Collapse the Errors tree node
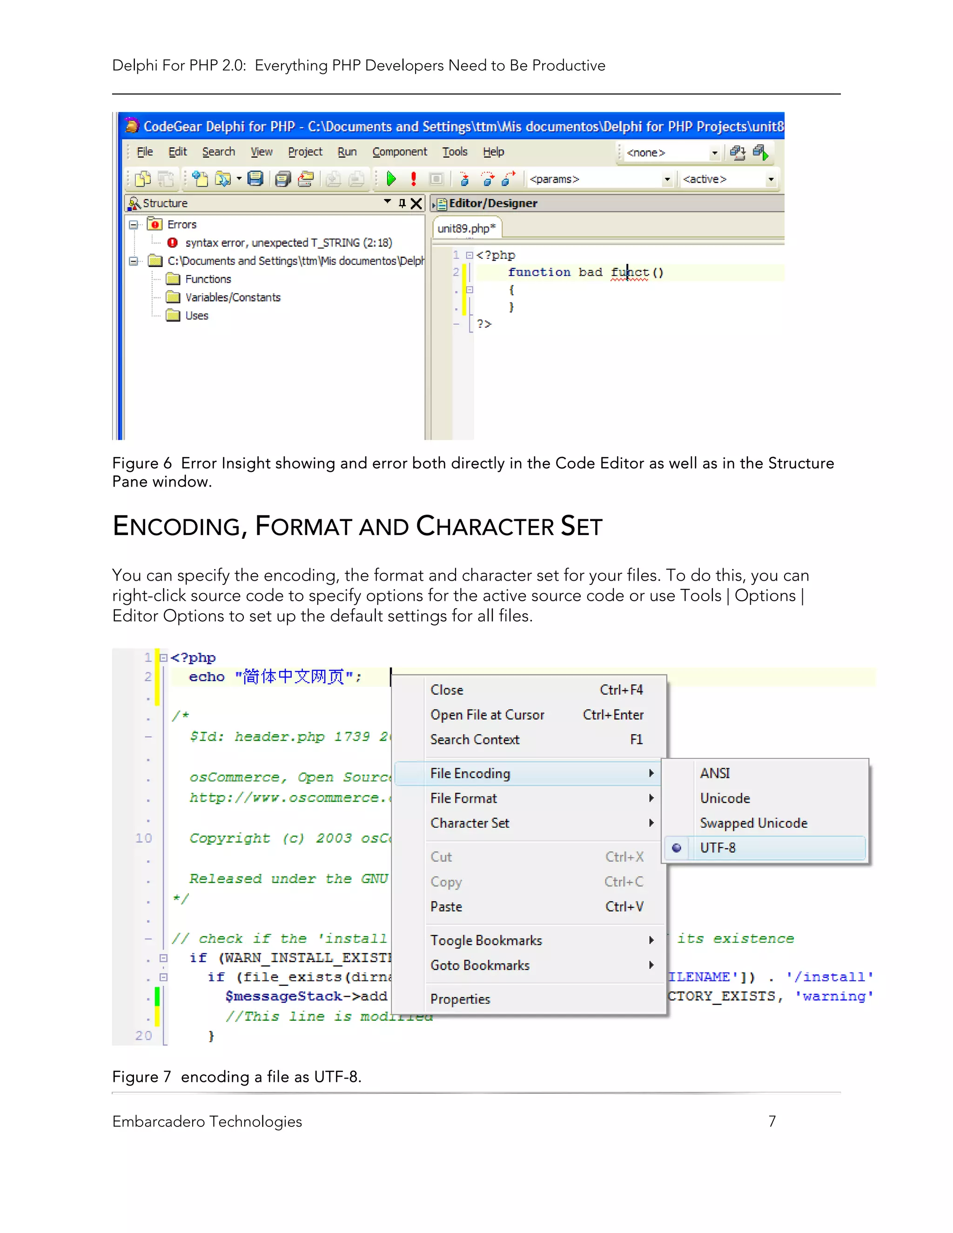Screen dimensions: 953x1233 pos(133,225)
